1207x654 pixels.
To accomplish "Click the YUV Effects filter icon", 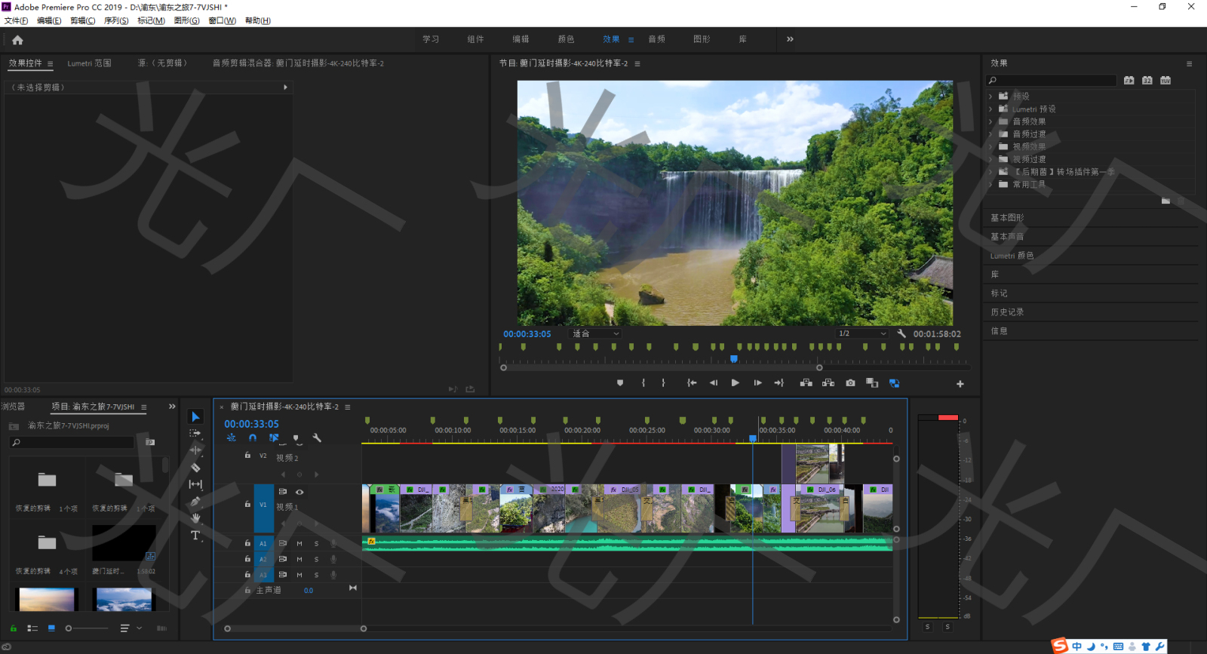I will tap(1166, 81).
